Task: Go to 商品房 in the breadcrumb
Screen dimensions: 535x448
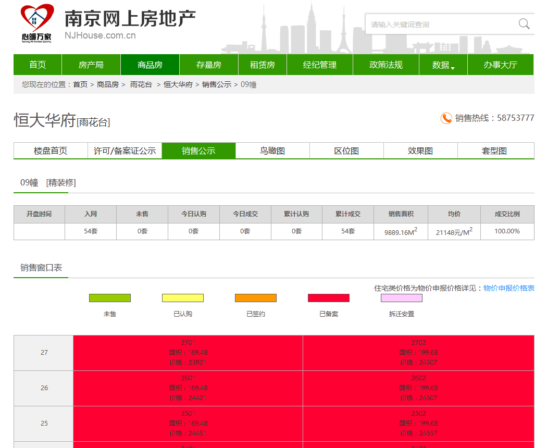Action: (108, 84)
